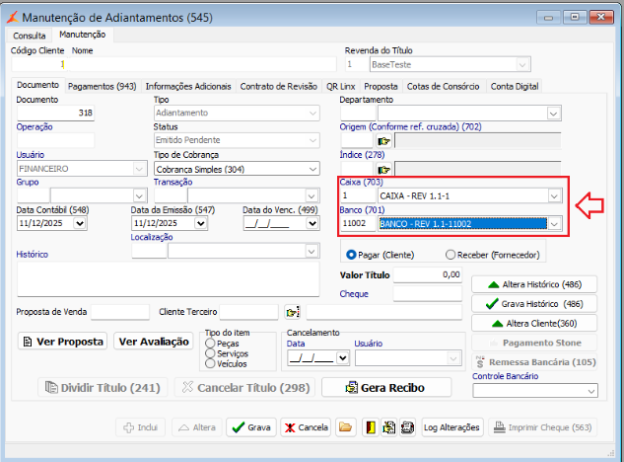Select Receber (Fornecedor) radio option
This screenshot has width=624, height=462.
pos(451,254)
